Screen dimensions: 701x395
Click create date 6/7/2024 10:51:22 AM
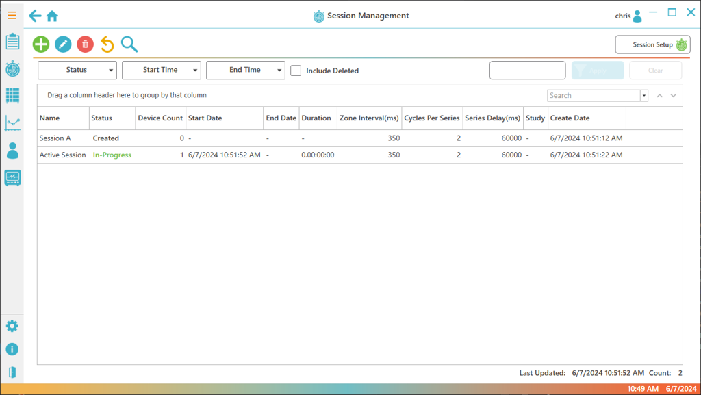(x=586, y=155)
